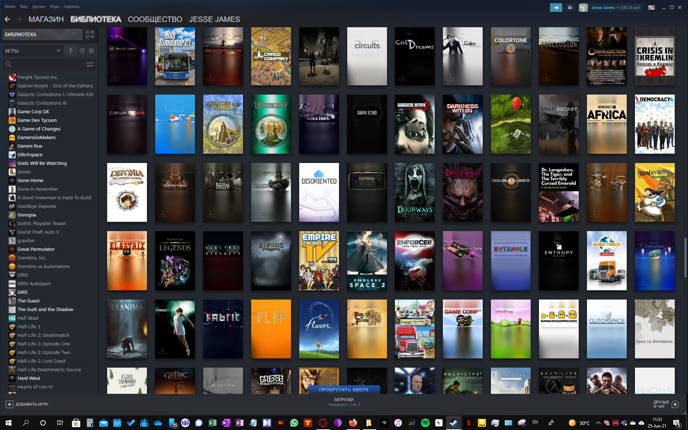
Task: Open the ИГРЫ games filter dropdown
Action: click(x=33, y=51)
